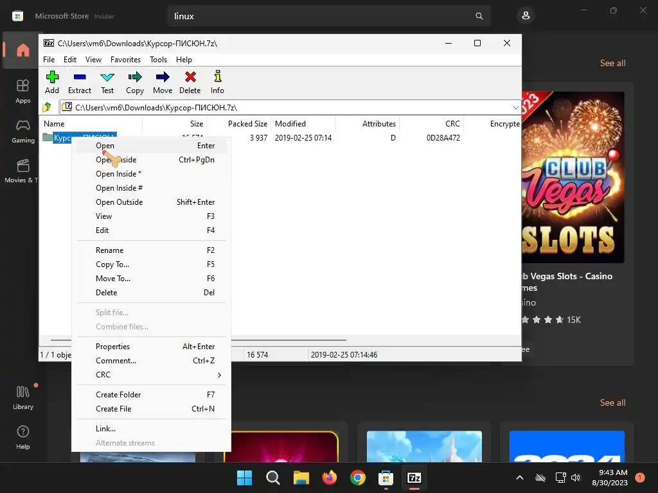Open Home in Microsoft Store sidebar
658x493 pixels.
tap(22, 50)
